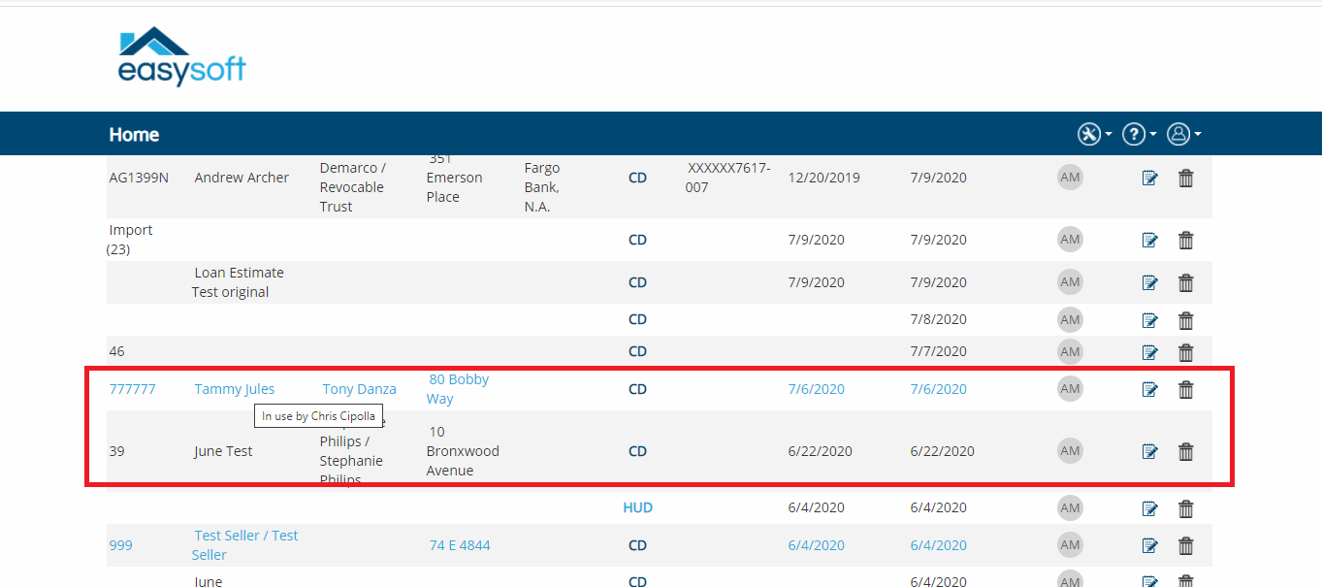Select the Andrew Archer name cell
Image resolution: width=1322 pixels, height=587 pixels.
pos(242,178)
